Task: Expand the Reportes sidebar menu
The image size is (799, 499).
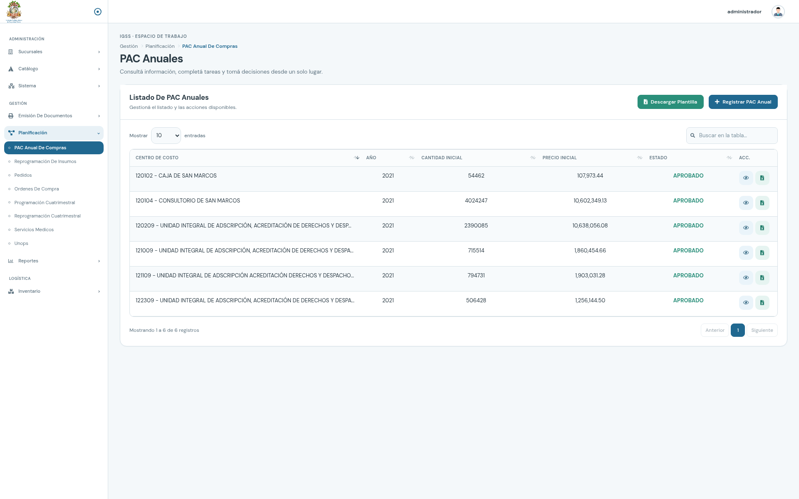Action: point(54,261)
